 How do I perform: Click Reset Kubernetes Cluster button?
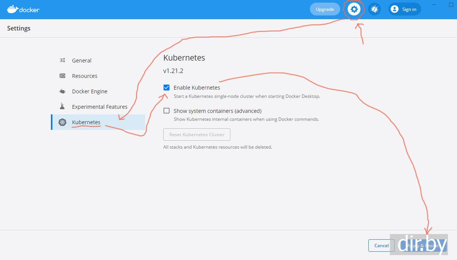197,134
